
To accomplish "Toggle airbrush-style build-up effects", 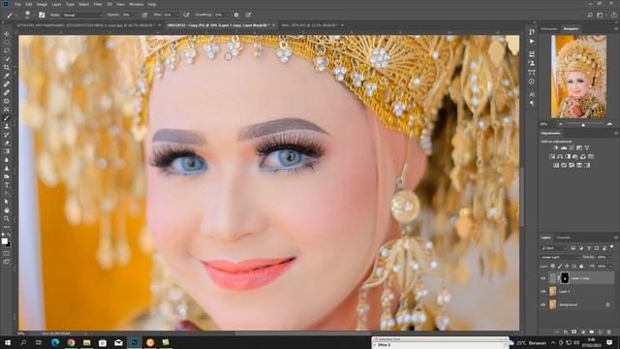I will tap(186, 15).
